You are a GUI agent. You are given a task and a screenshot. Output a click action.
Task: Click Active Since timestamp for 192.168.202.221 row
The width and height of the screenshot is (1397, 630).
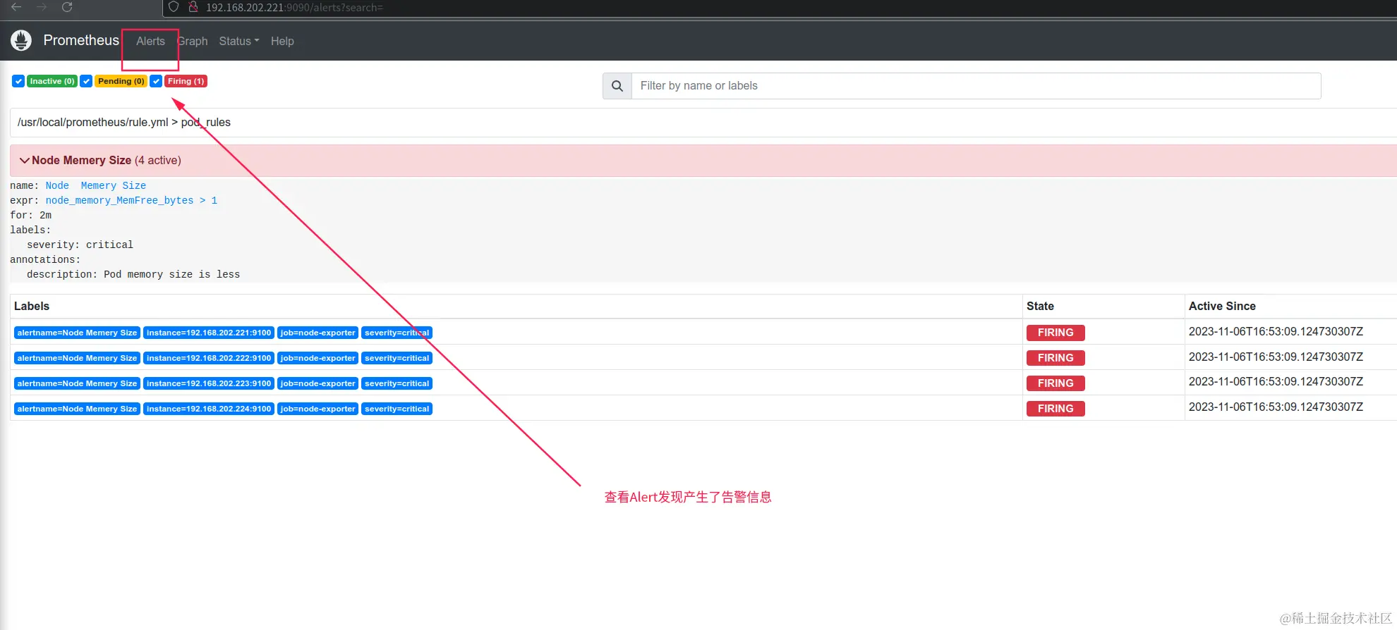point(1276,331)
